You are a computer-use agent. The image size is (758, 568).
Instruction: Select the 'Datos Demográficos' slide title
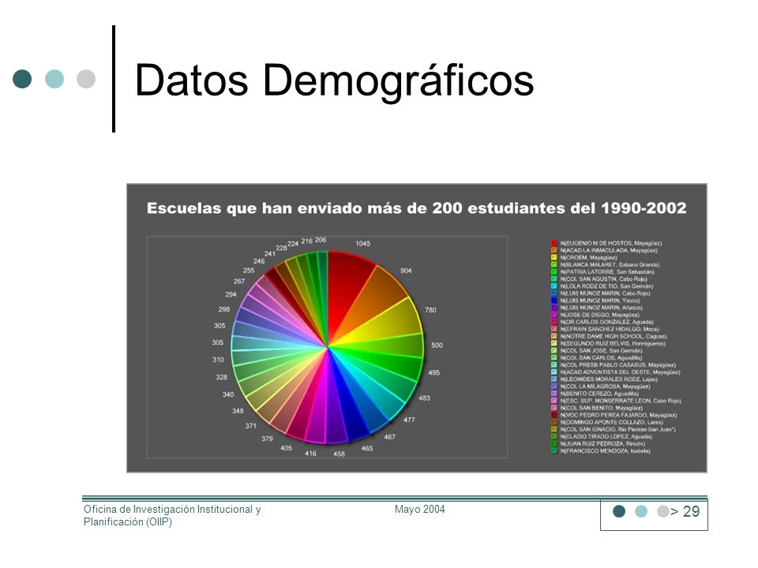click(335, 80)
